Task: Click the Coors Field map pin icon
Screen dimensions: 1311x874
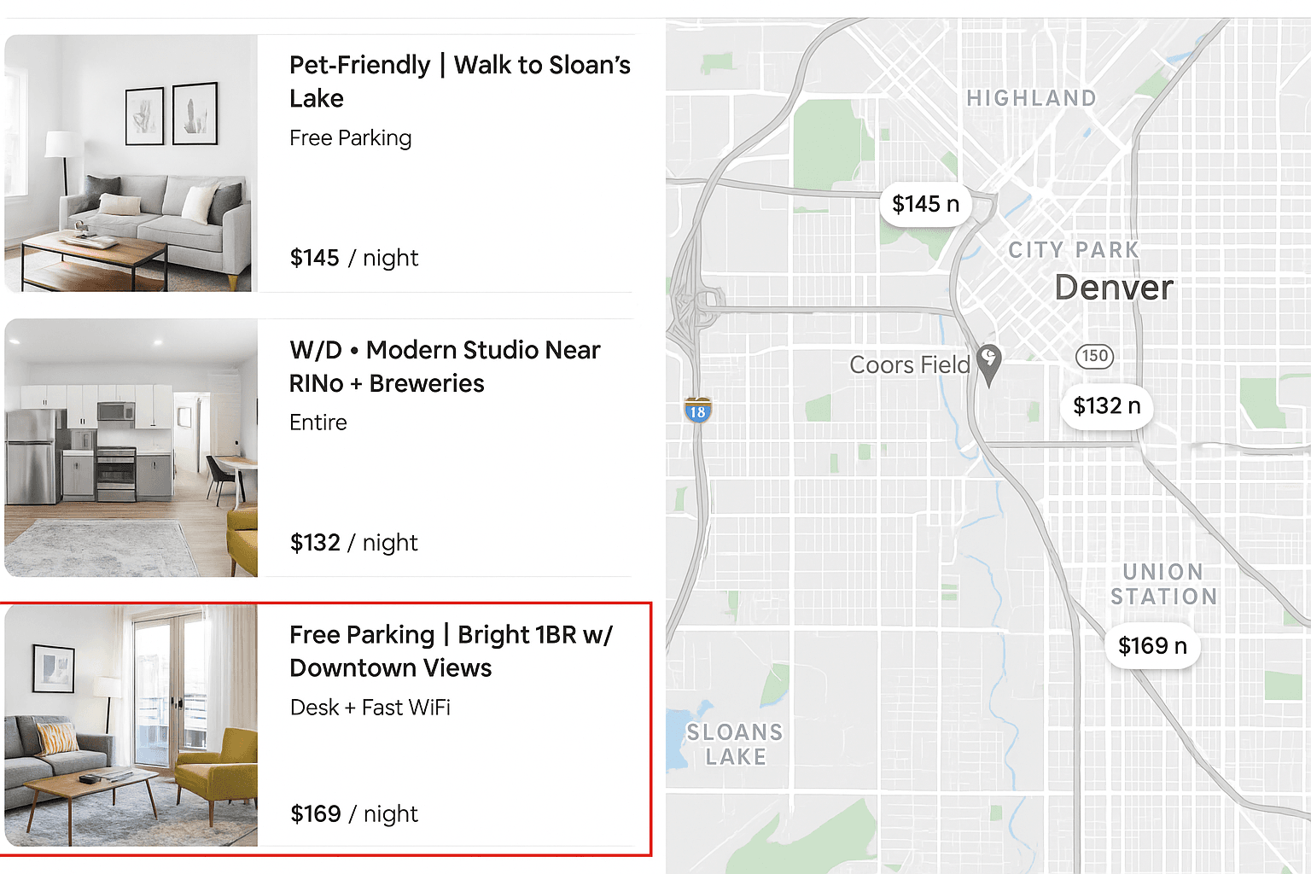Action: pyautogui.click(x=988, y=362)
